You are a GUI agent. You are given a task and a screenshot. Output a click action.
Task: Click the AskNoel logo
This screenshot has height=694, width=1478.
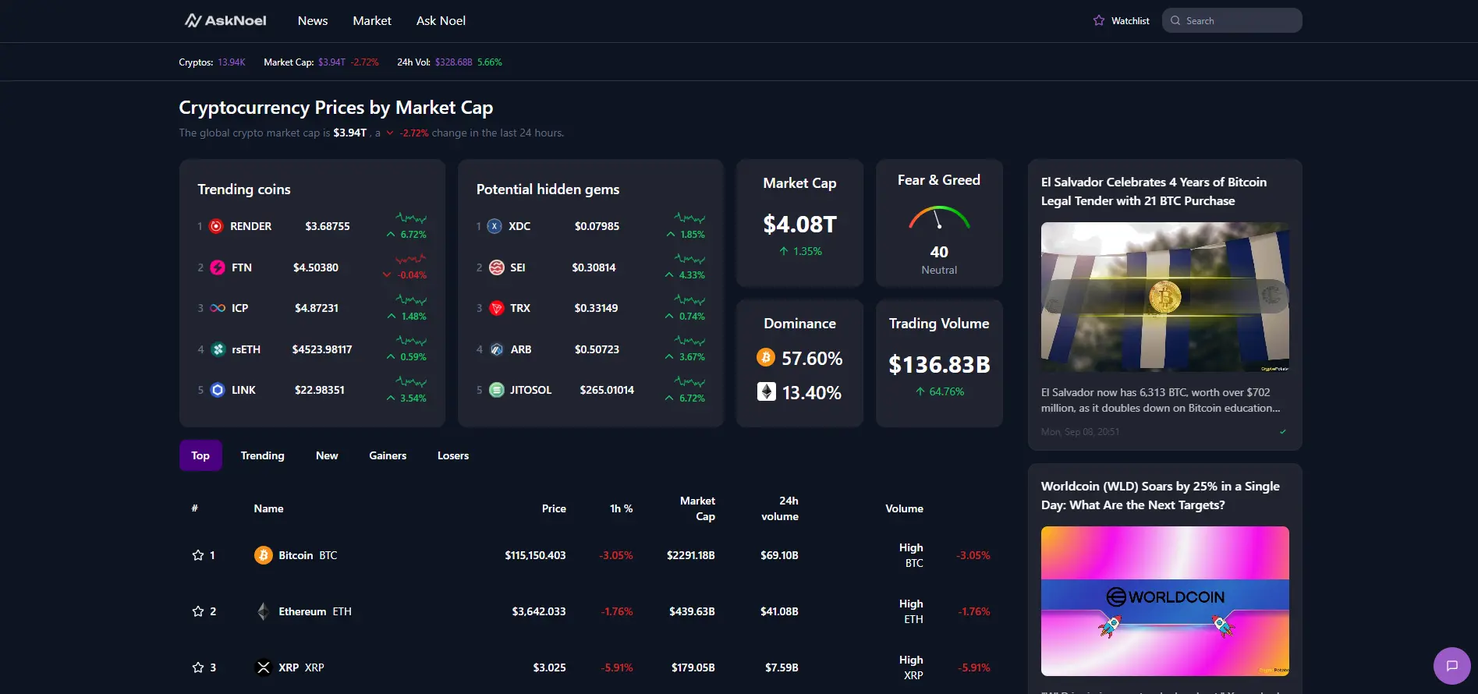pos(225,21)
